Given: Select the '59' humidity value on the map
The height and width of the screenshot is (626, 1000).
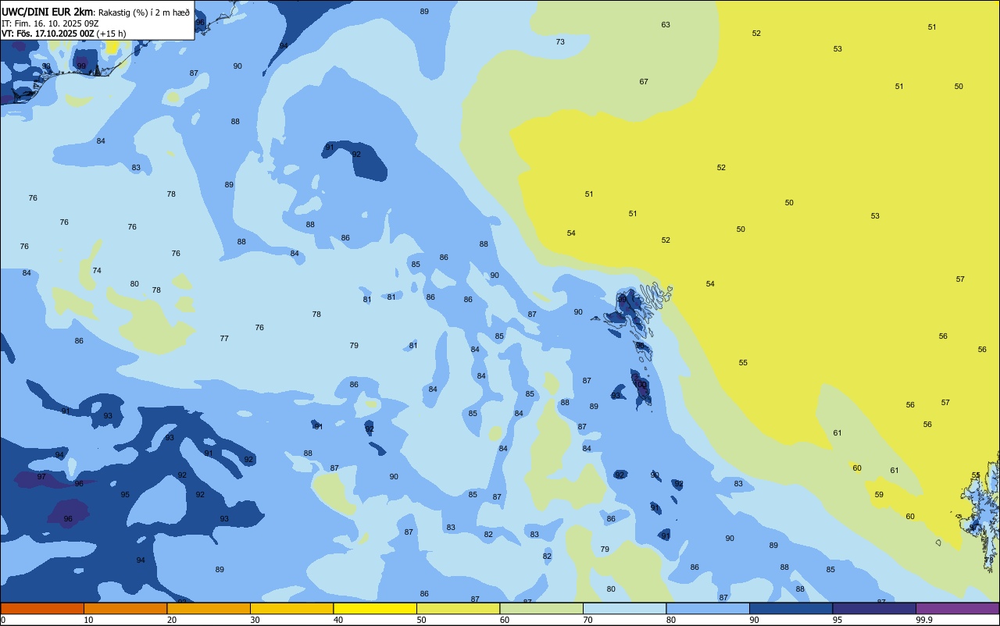Looking at the screenshot, I should [879, 495].
